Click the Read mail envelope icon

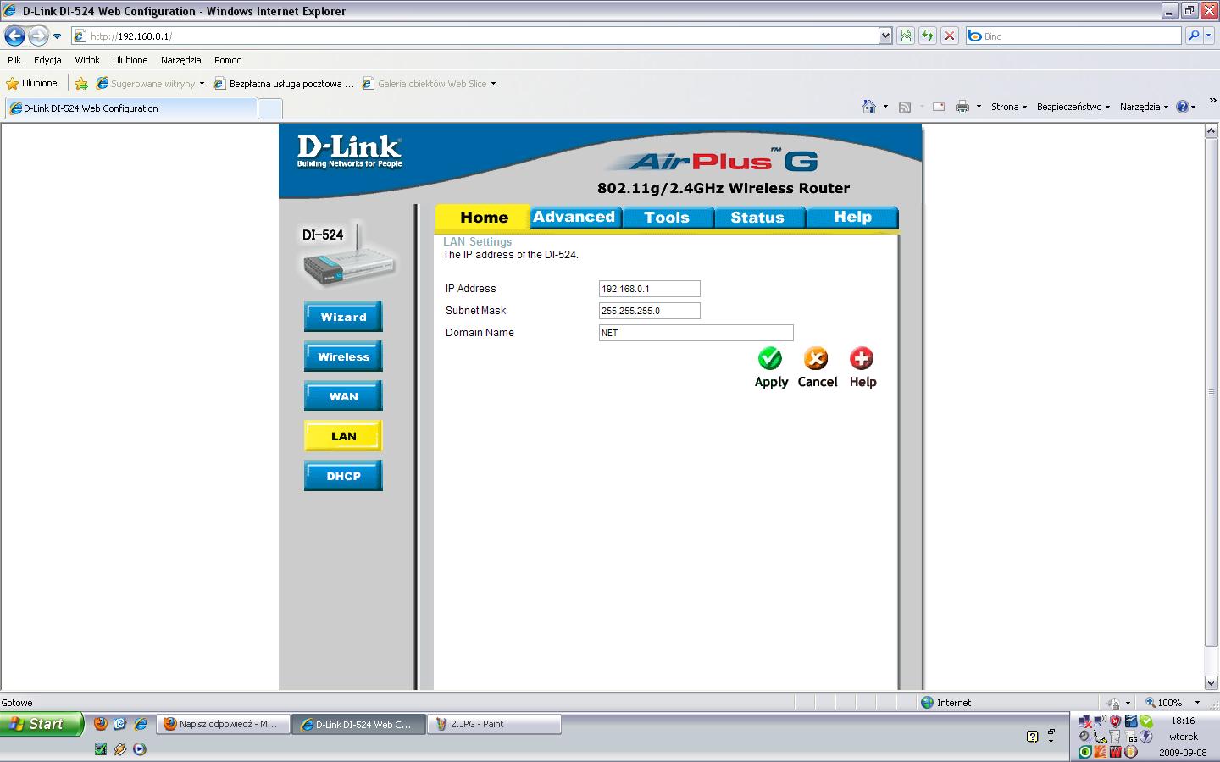[x=939, y=107]
